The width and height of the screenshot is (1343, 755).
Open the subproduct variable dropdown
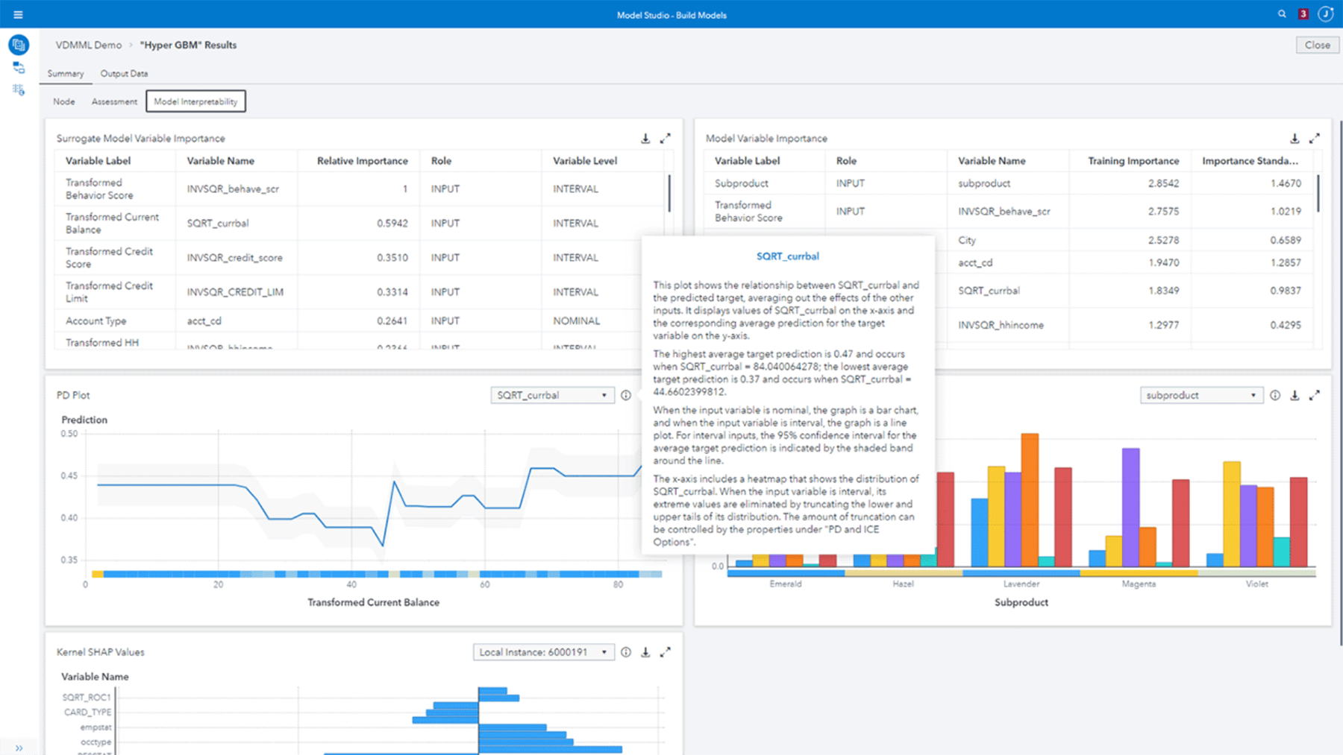(x=1201, y=395)
